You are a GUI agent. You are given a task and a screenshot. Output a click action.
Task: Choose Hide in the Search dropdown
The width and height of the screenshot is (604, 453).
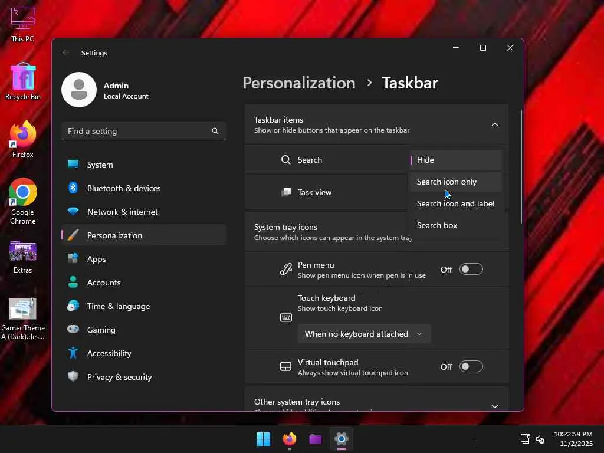(456, 160)
